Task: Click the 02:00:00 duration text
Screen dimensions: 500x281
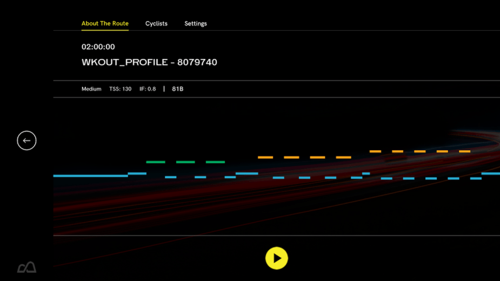Action: pyautogui.click(x=98, y=47)
